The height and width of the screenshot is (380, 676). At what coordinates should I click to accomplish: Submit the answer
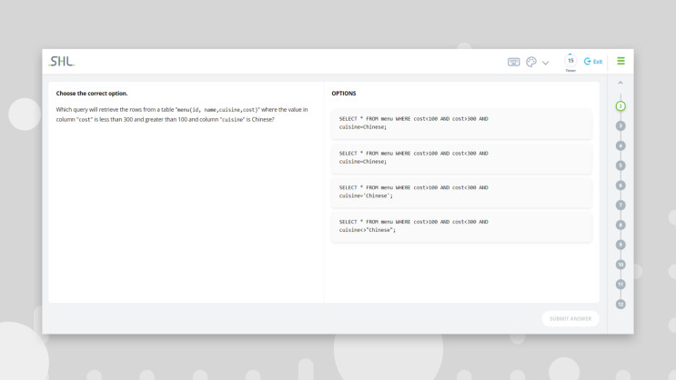[x=570, y=319]
